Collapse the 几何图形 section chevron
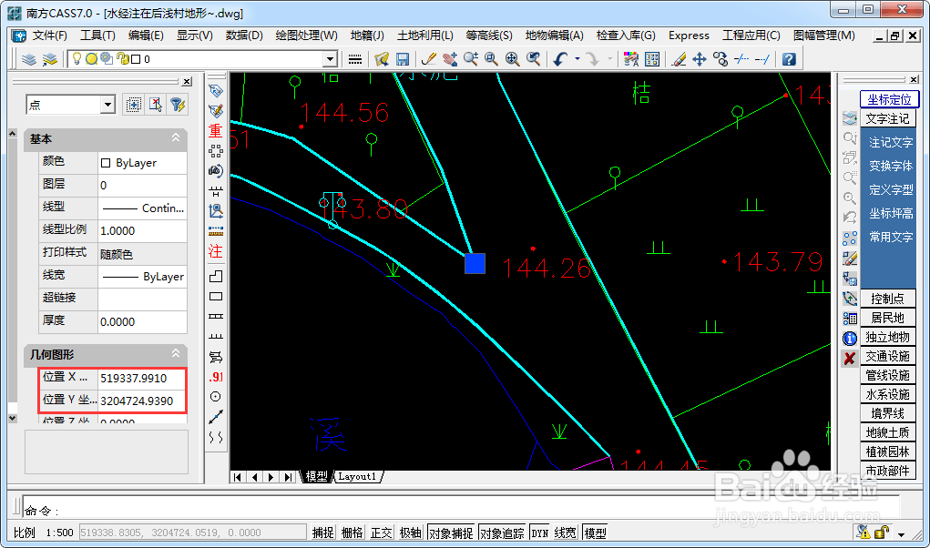Screen dimensions: 930x548 (x=176, y=353)
